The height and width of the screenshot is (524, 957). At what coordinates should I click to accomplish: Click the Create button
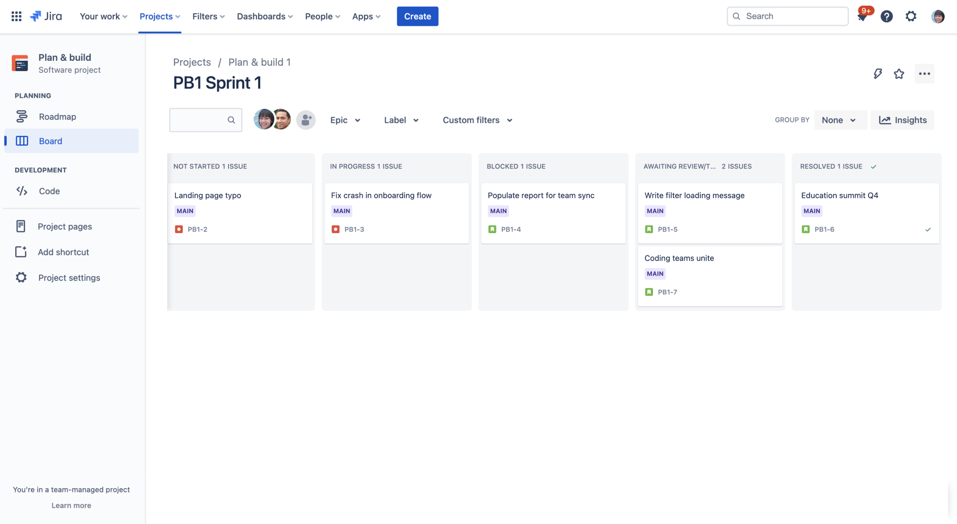[417, 16]
